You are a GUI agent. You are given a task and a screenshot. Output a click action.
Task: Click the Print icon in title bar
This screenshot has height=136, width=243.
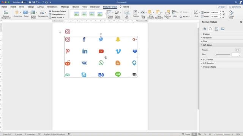46,2
